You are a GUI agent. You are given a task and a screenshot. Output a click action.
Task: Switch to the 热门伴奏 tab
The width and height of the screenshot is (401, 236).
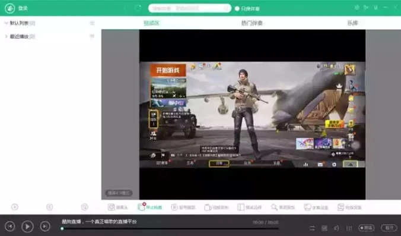[252, 23]
